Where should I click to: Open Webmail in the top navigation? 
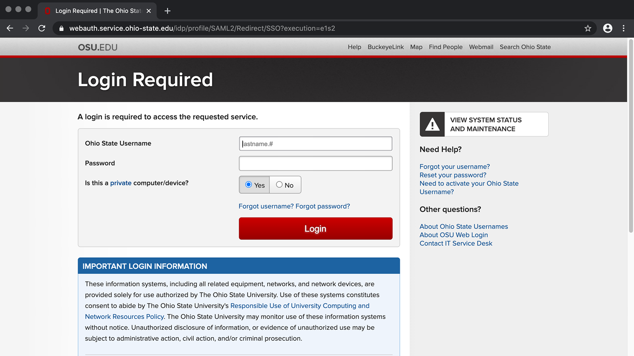(481, 47)
